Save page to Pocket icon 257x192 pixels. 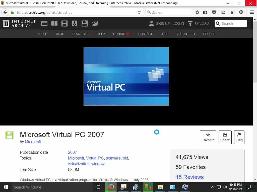(x=214, y=12)
